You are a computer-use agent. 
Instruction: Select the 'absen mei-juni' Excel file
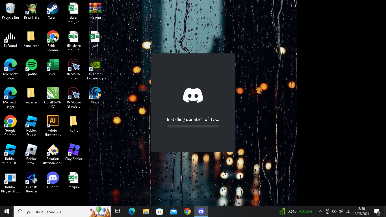click(x=74, y=13)
